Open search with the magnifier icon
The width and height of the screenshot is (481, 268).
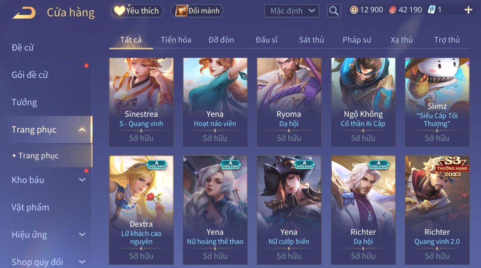pyautogui.click(x=334, y=11)
